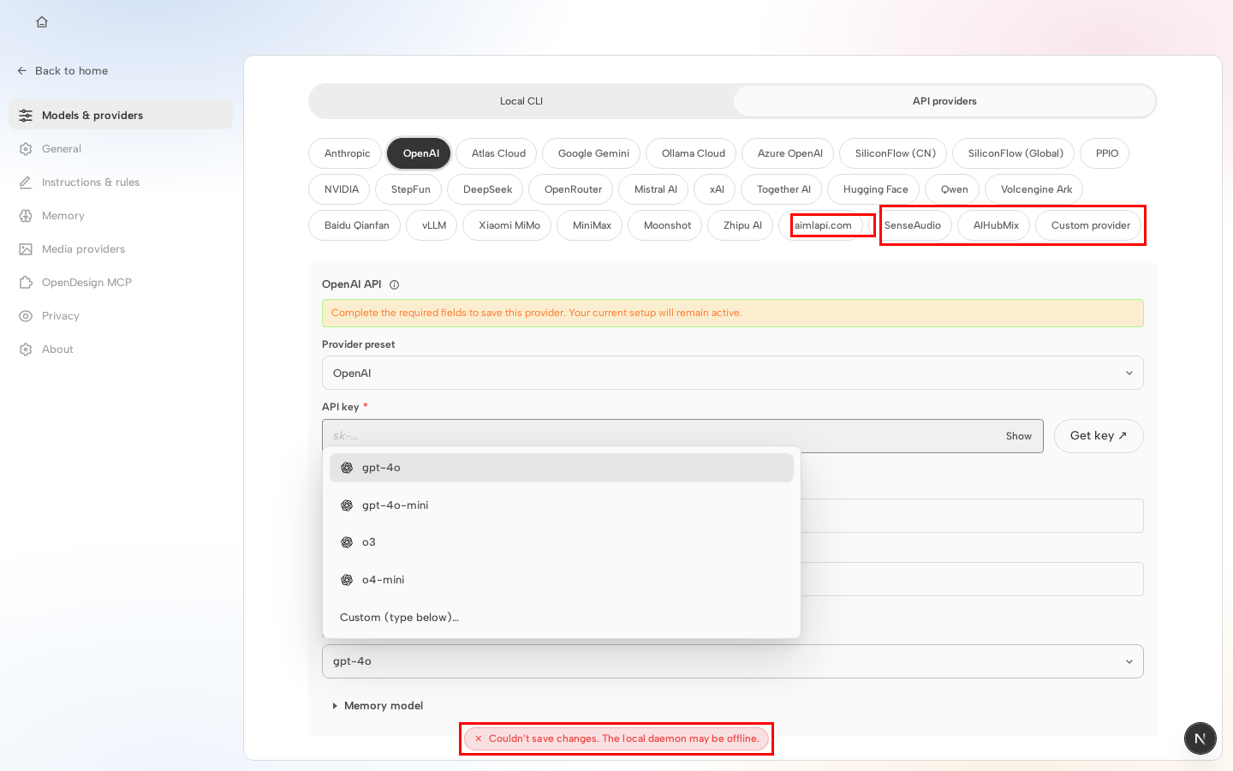Viewport: 1233px width, 771px height.
Task: Choose the Hugging Face provider
Action: click(873, 189)
